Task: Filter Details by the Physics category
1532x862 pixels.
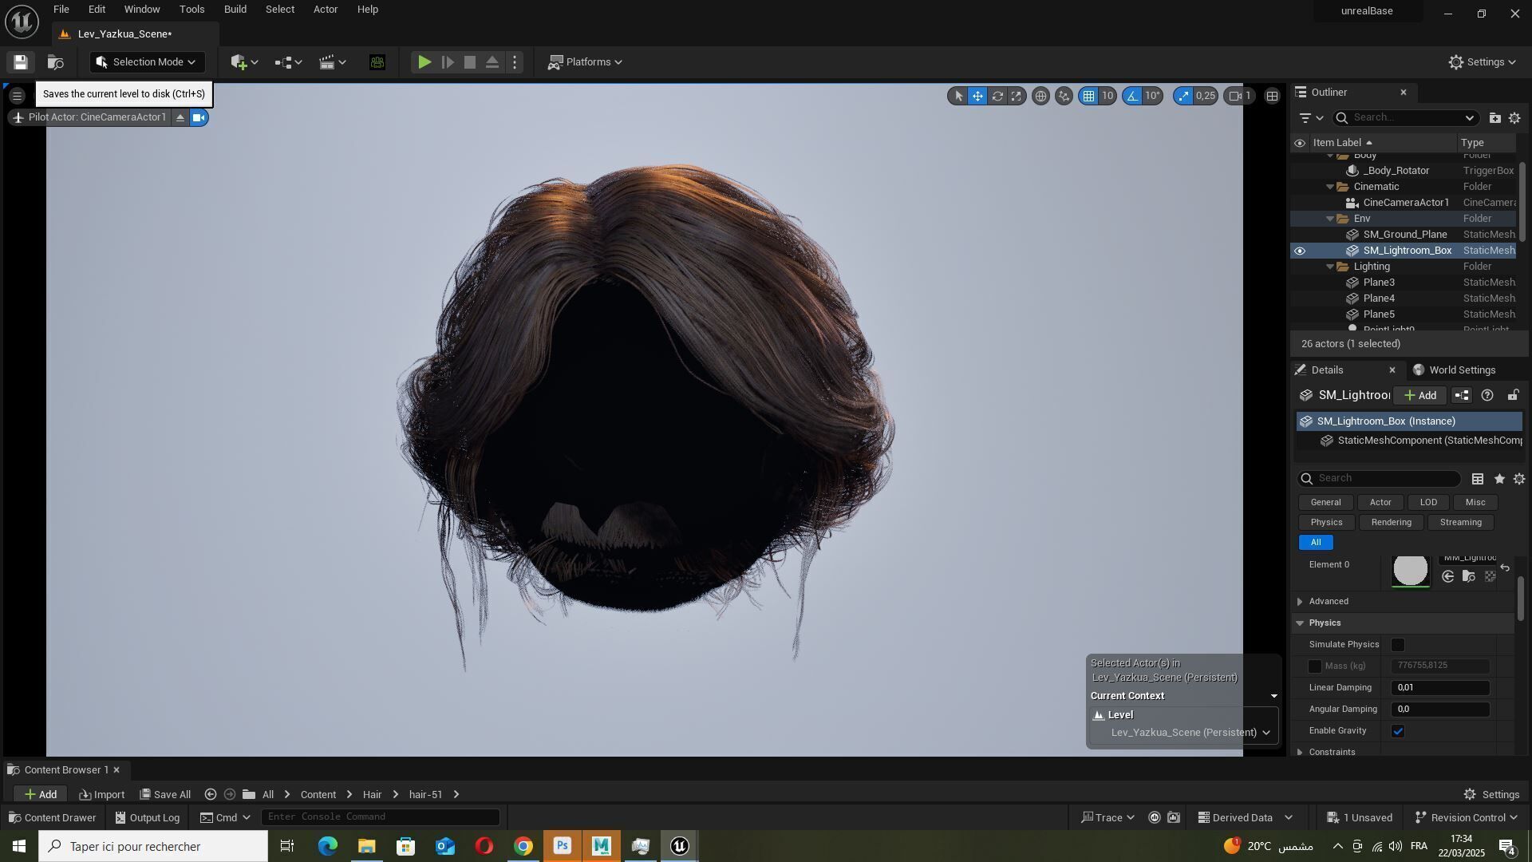Action: coord(1326,523)
